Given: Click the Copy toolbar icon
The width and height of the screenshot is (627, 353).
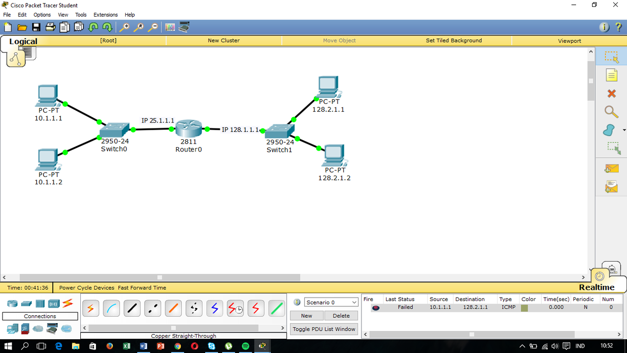Looking at the screenshot, I should coord(65,27).
